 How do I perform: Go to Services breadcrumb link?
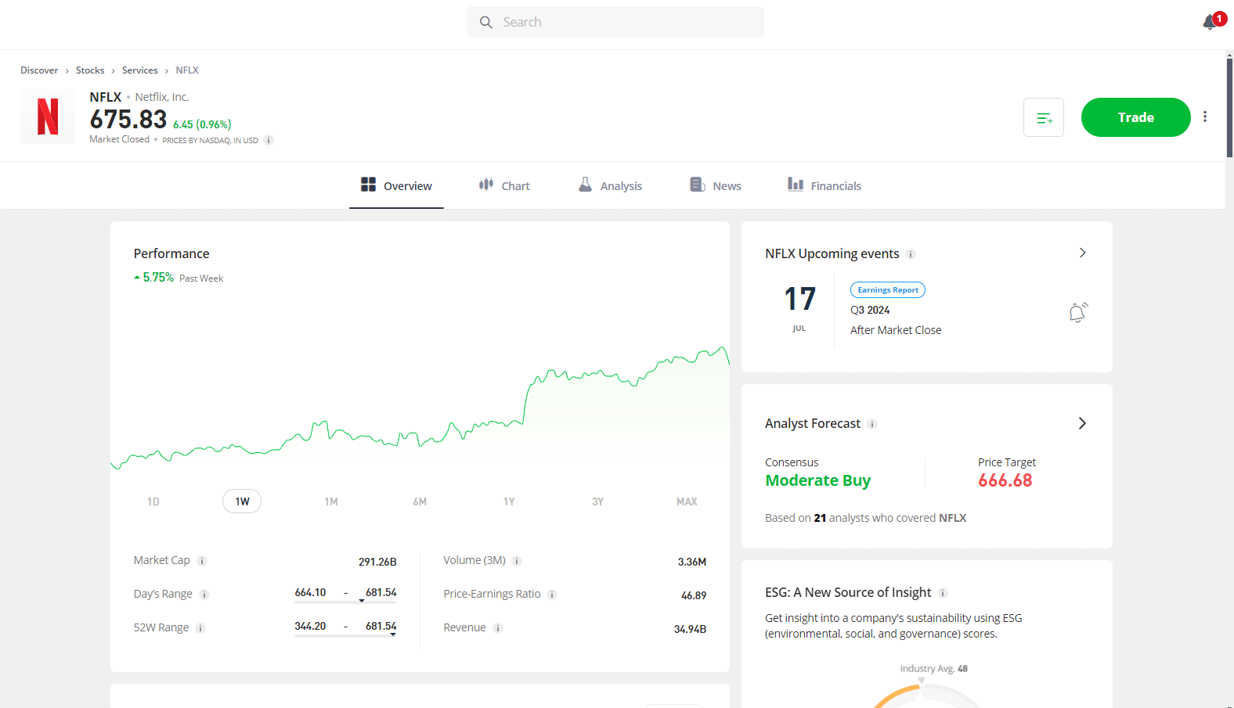140,70
